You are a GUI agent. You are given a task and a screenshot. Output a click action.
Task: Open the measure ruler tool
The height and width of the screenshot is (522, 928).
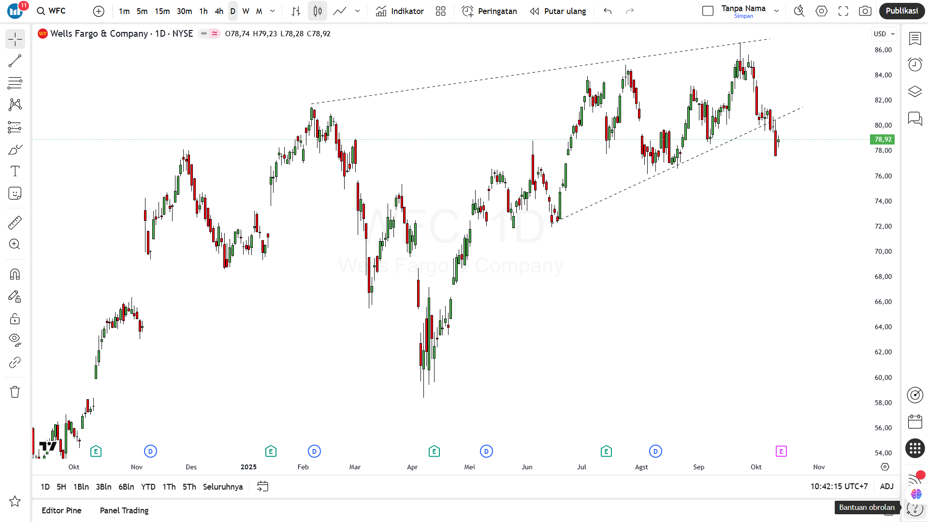[15, 222]
